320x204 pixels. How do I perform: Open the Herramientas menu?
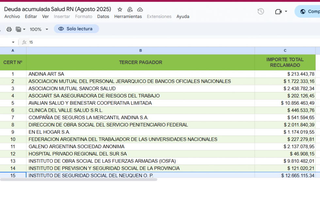coord(128,17)
